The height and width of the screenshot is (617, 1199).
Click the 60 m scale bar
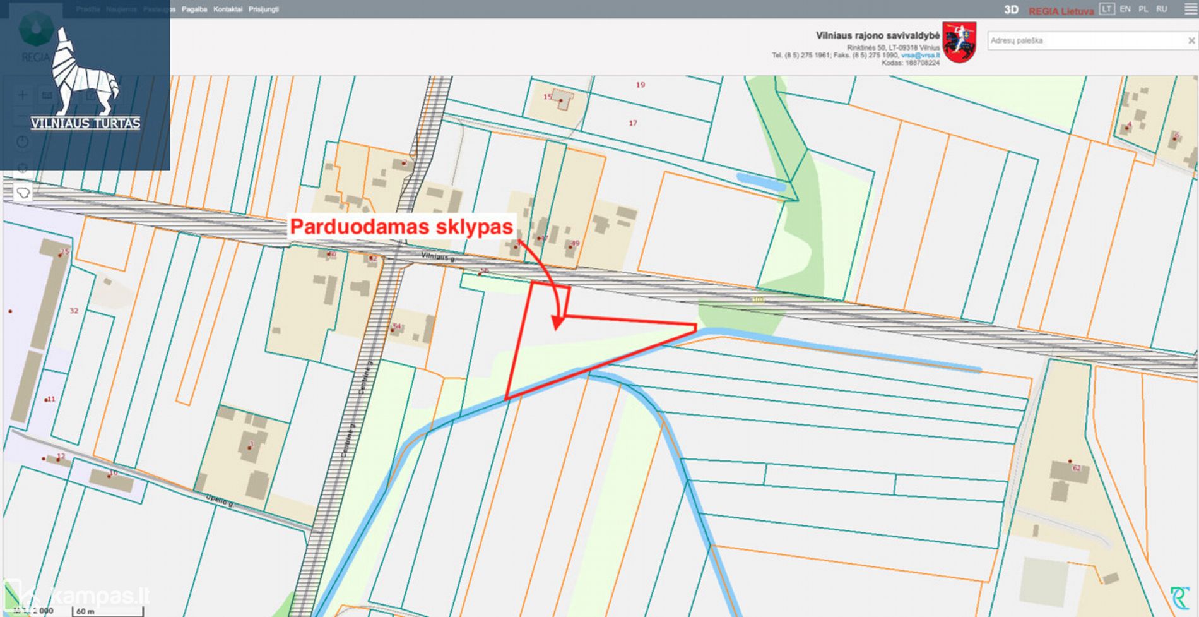coord(109,611)
